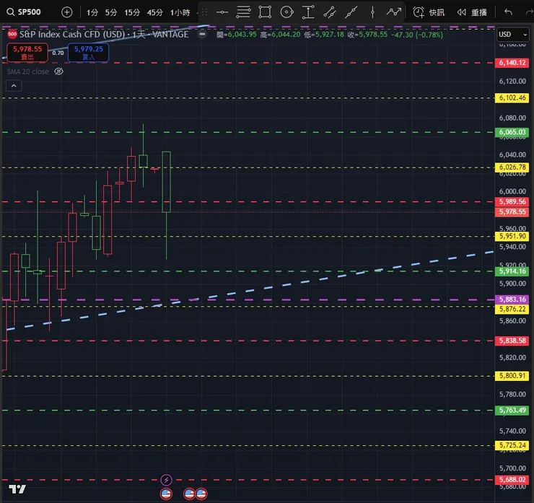Select the 15分 interval
Image resolution: width=534 pixels, height=503 pixels.
pos(132,12)
